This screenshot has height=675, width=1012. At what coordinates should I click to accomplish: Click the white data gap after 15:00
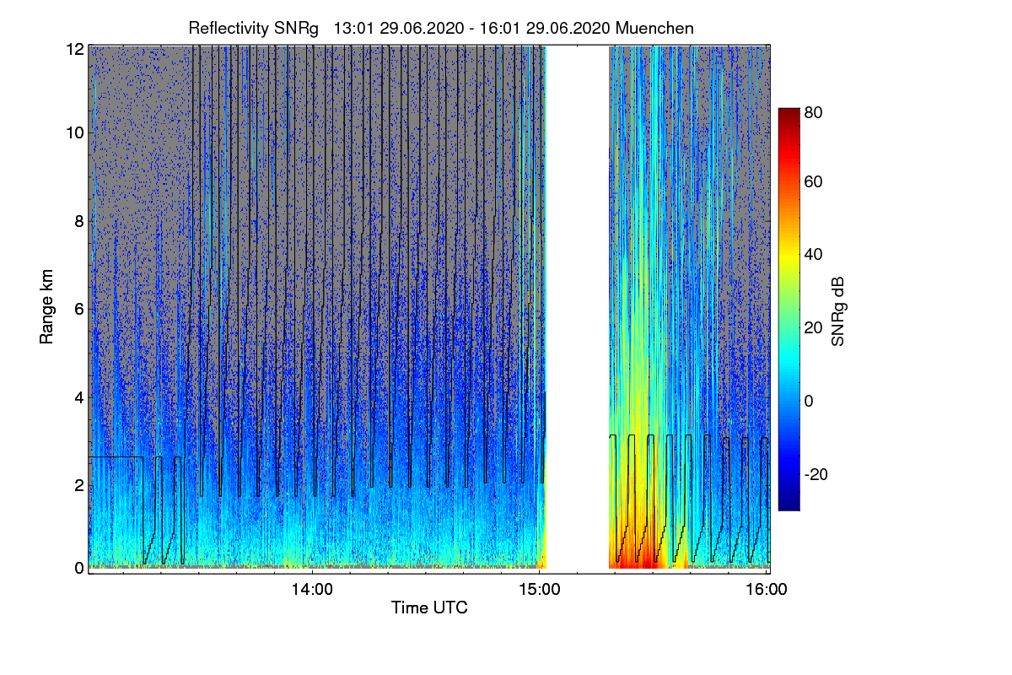coord(578,307)
